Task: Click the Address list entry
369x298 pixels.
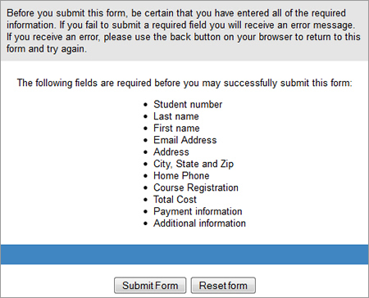Action: [x=171, y=152]
